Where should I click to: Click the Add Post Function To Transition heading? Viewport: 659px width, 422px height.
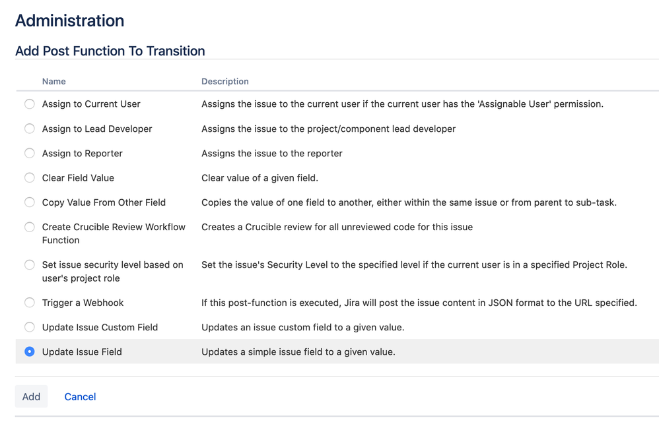pos(110,51)
